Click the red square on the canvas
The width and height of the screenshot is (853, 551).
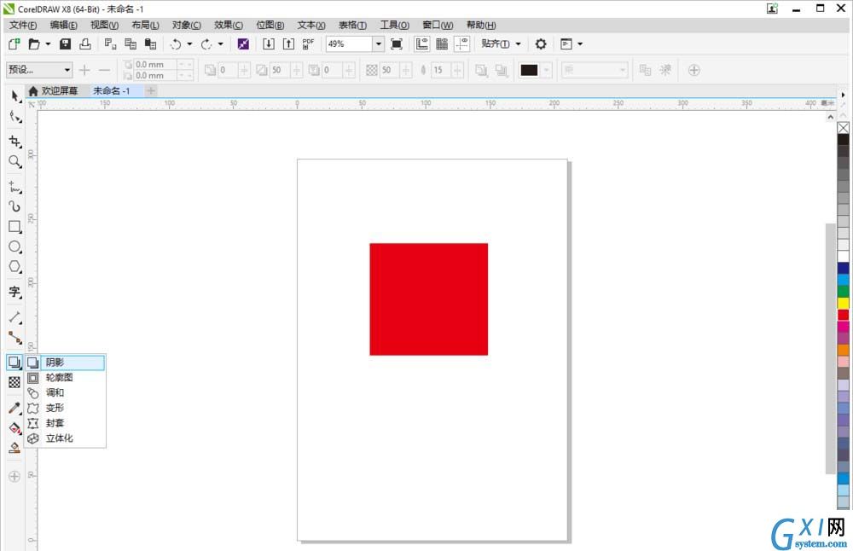click(x=429, y=299)
